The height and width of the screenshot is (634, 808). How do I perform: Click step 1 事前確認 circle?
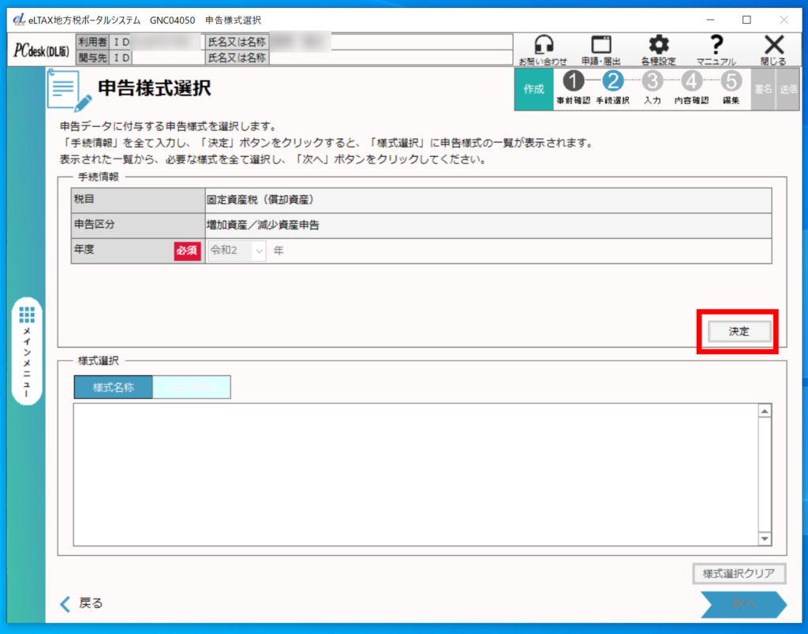point(574,81)
